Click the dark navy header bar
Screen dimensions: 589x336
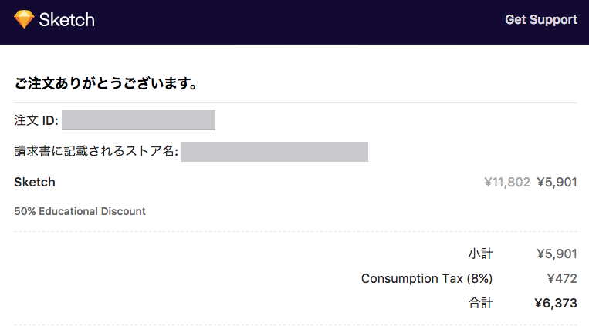click(x=295, y=22)
